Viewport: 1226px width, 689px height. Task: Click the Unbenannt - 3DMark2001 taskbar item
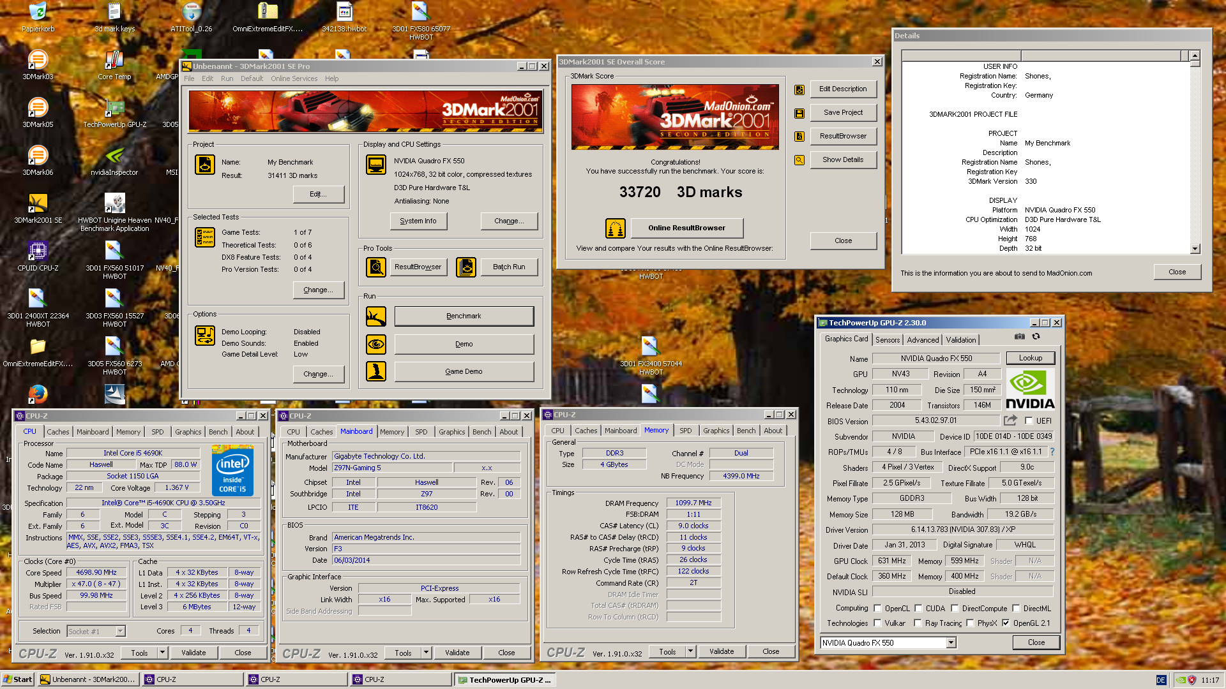click(x=88, y=680)
